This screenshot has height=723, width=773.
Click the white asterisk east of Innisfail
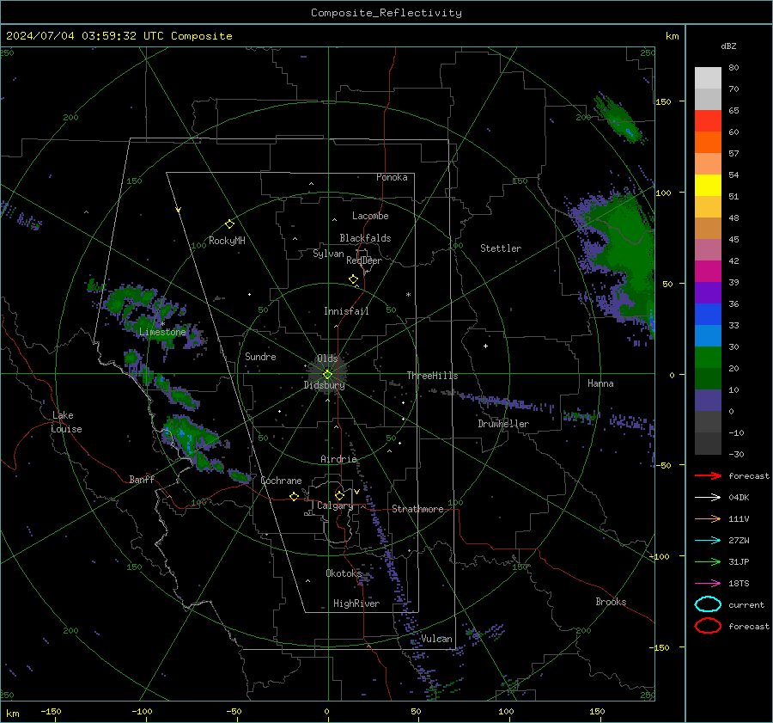tap(408, 295)
